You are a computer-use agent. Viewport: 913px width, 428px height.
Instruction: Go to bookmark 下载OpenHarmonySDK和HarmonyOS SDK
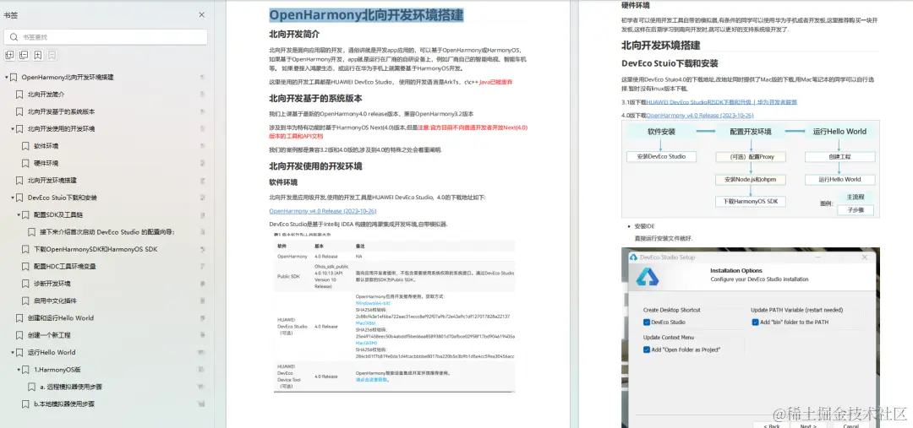coord(96,250)
